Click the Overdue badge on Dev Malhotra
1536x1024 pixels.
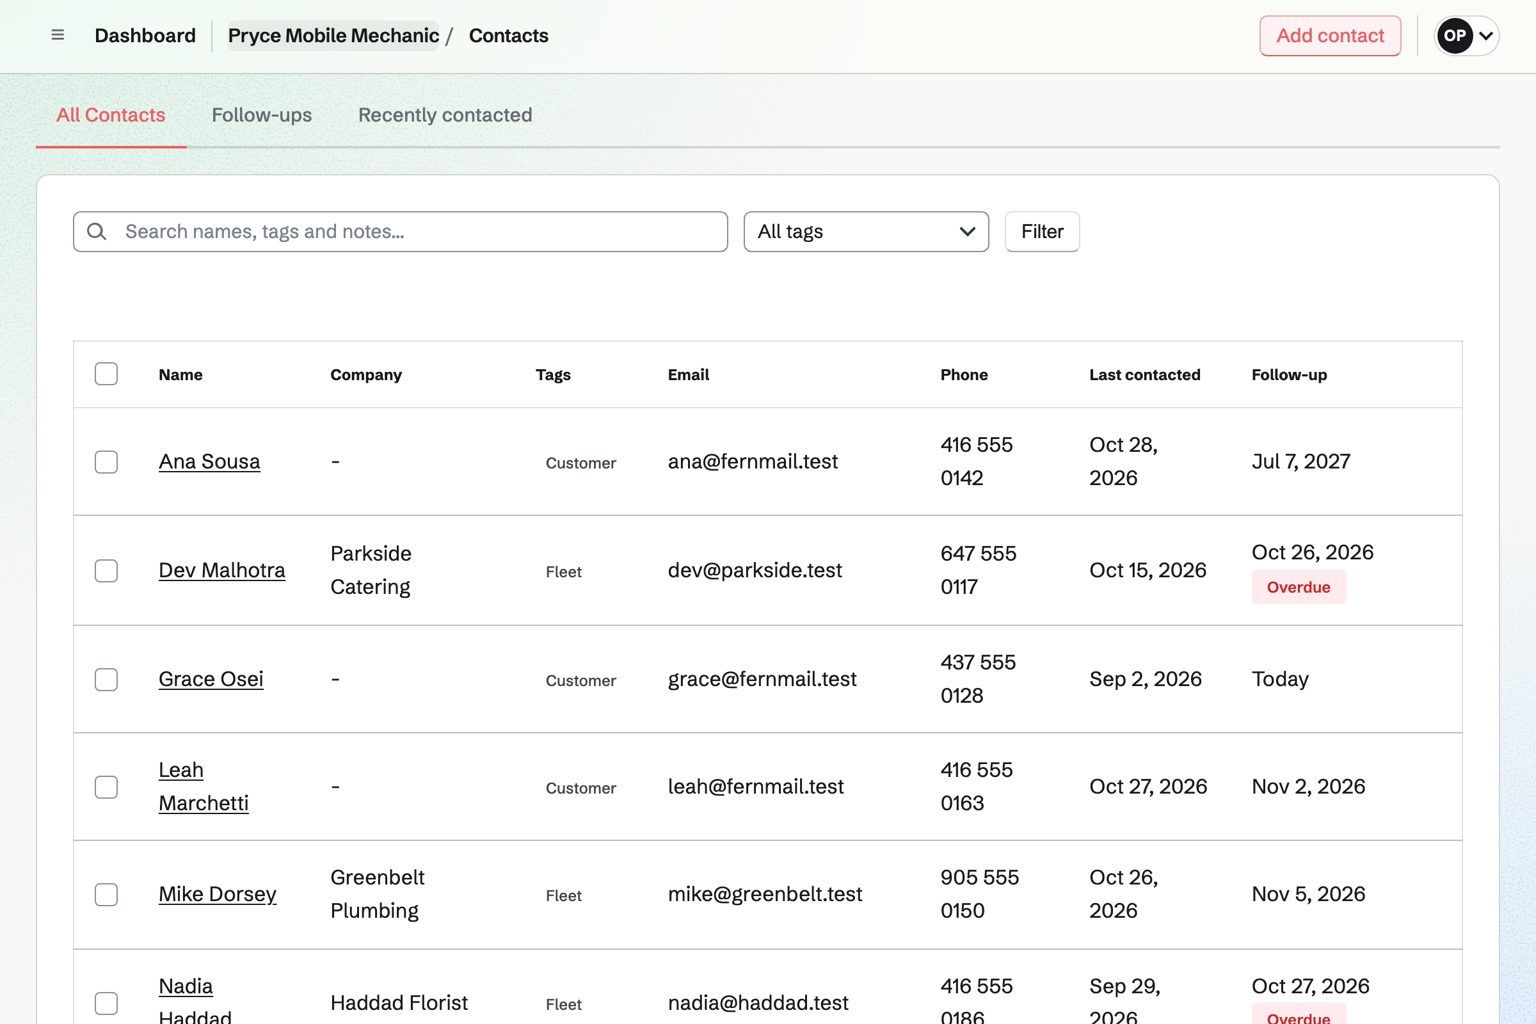(1299, 587)
